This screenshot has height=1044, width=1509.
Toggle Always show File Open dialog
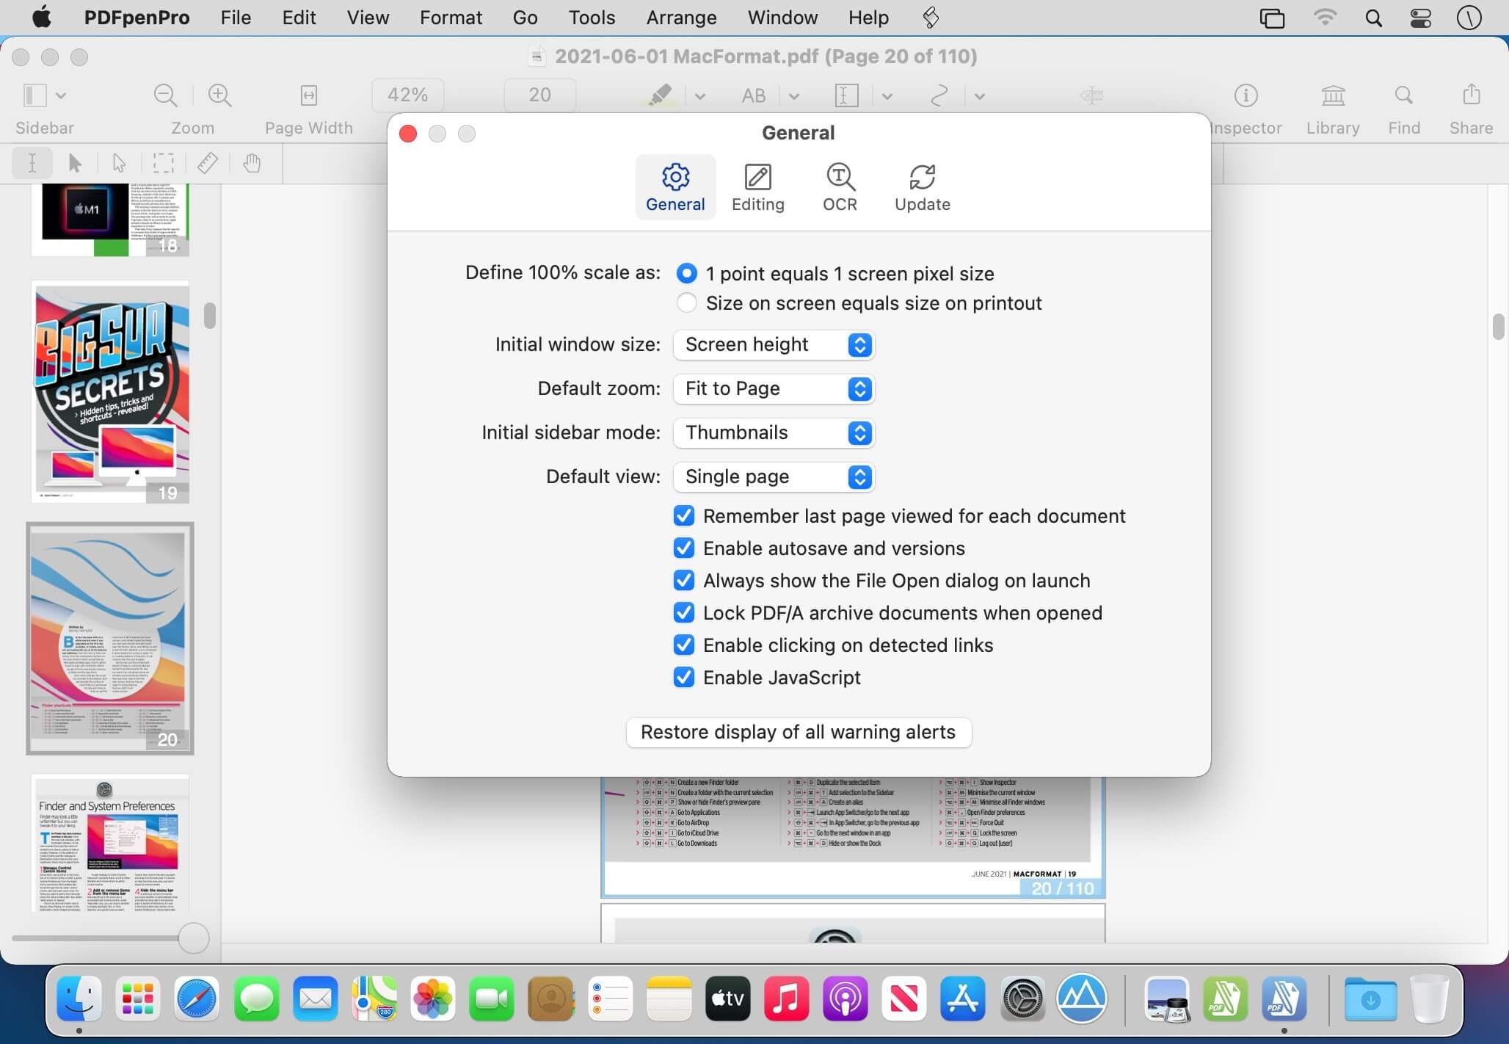pos(684,581)
